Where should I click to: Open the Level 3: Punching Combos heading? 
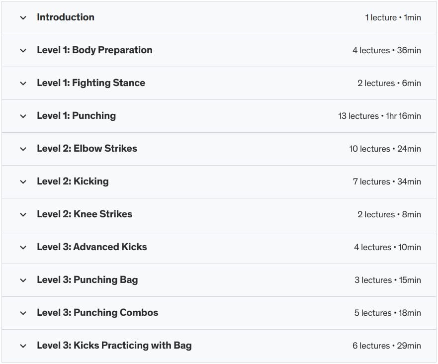[97, 313]
